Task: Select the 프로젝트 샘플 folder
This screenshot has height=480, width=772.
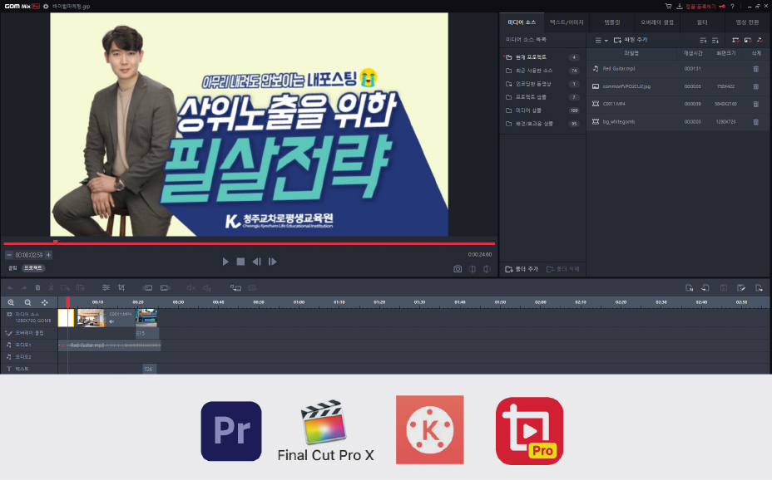Action: click(x=542, y=97)
